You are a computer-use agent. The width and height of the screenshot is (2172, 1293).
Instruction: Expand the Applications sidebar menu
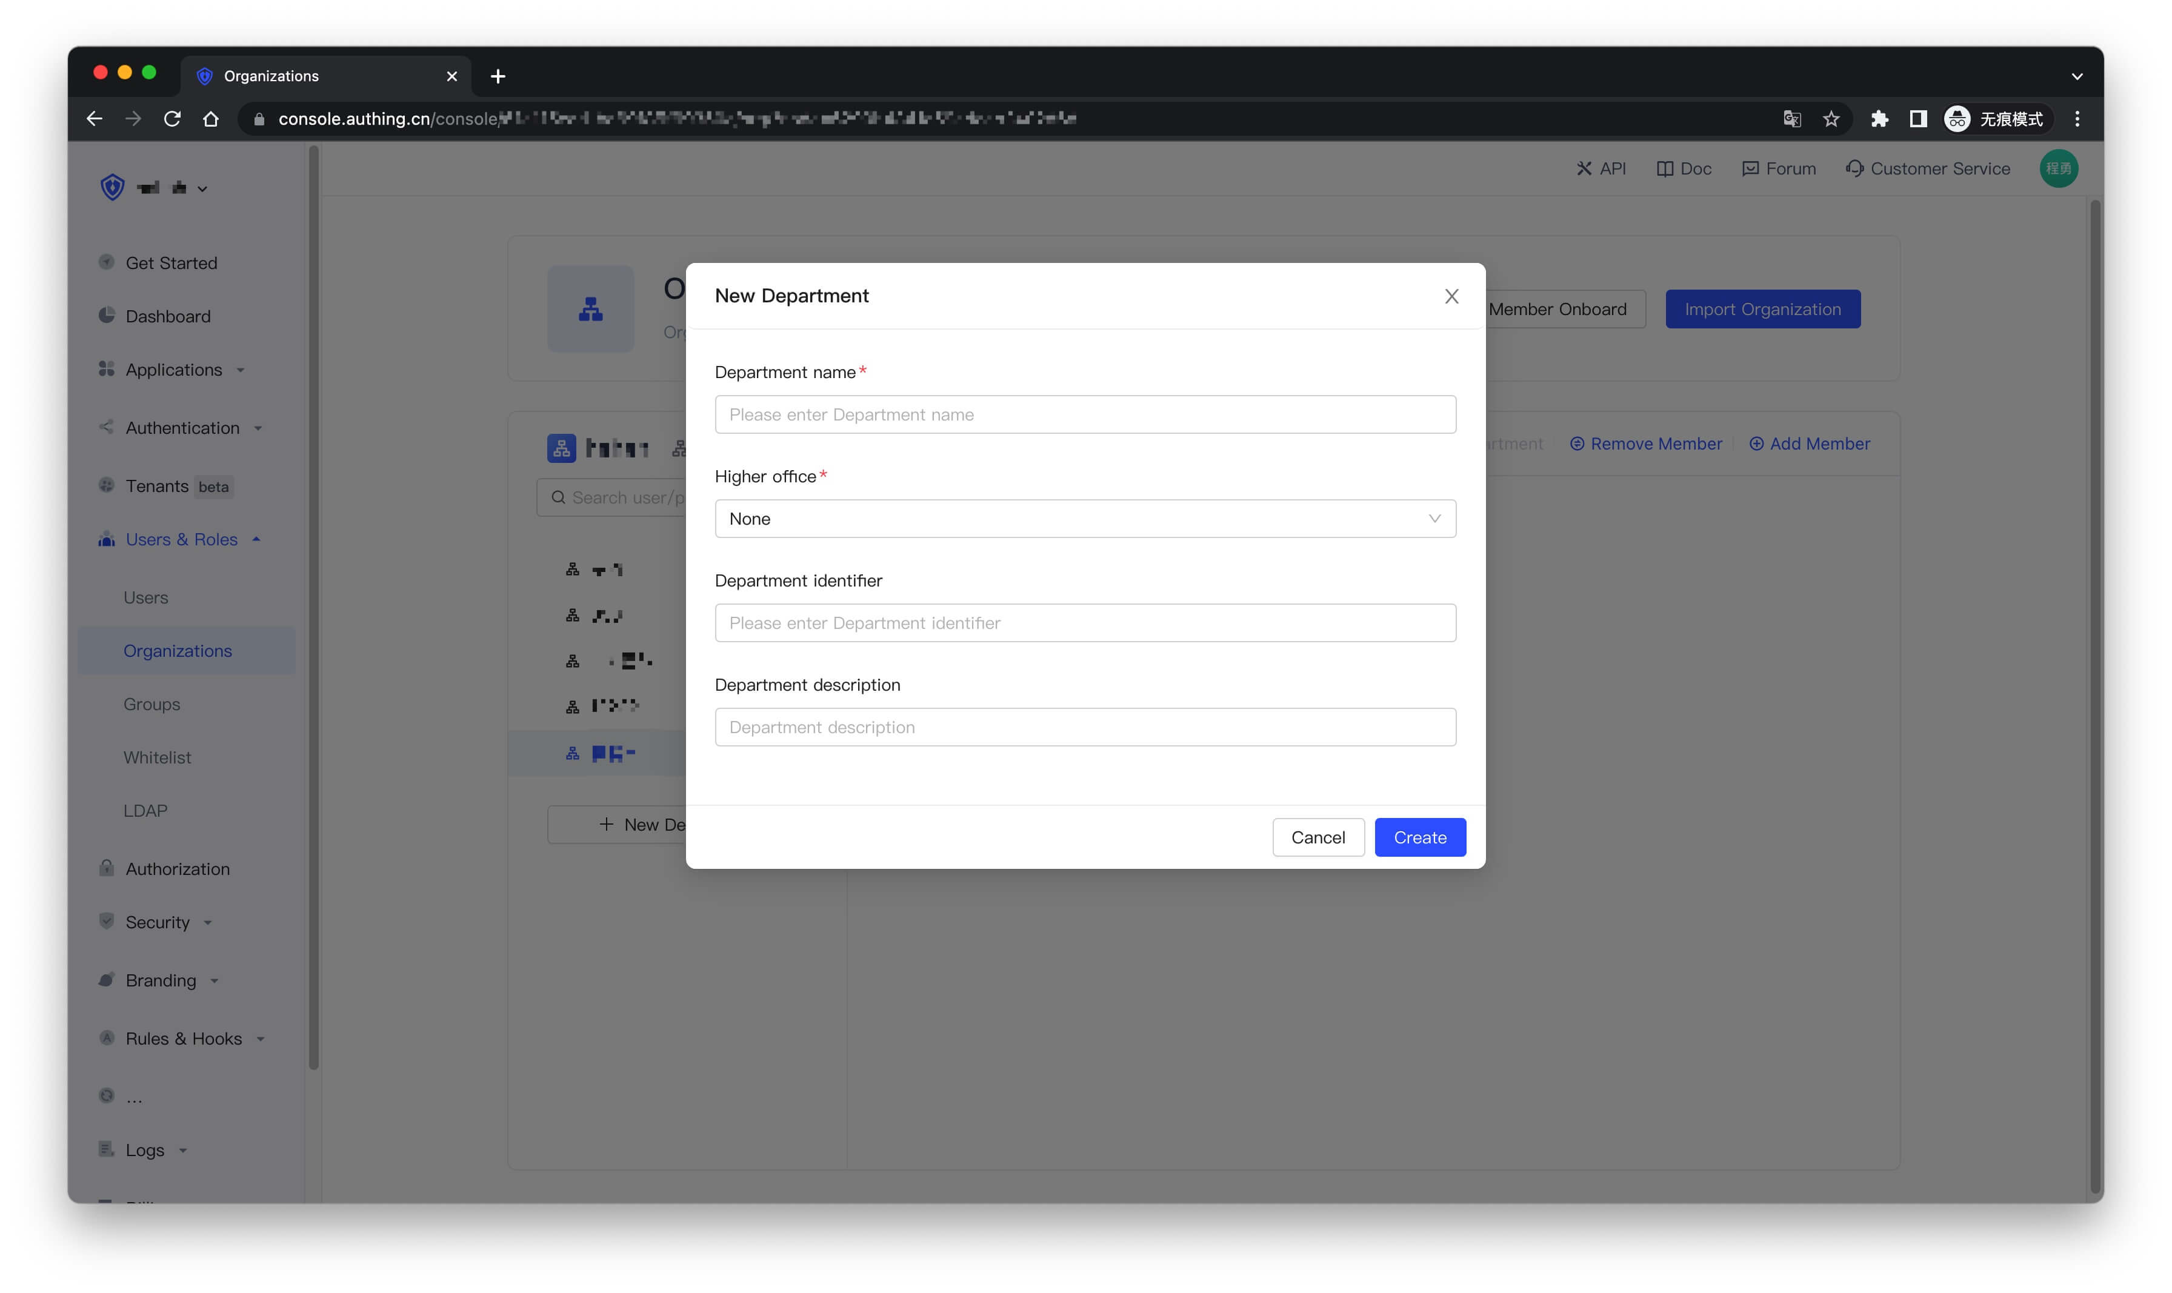click(x=173, y=370)
